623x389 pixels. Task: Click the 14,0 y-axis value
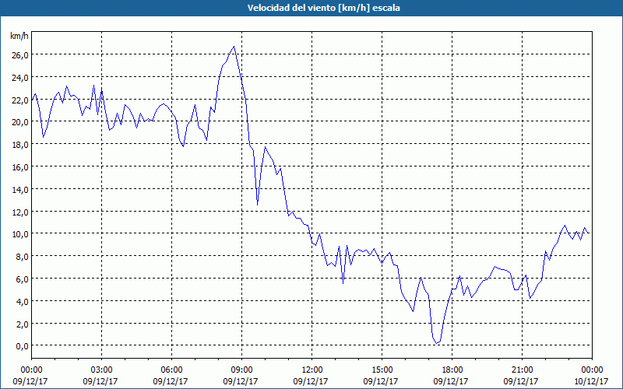(x=20, y=190)
